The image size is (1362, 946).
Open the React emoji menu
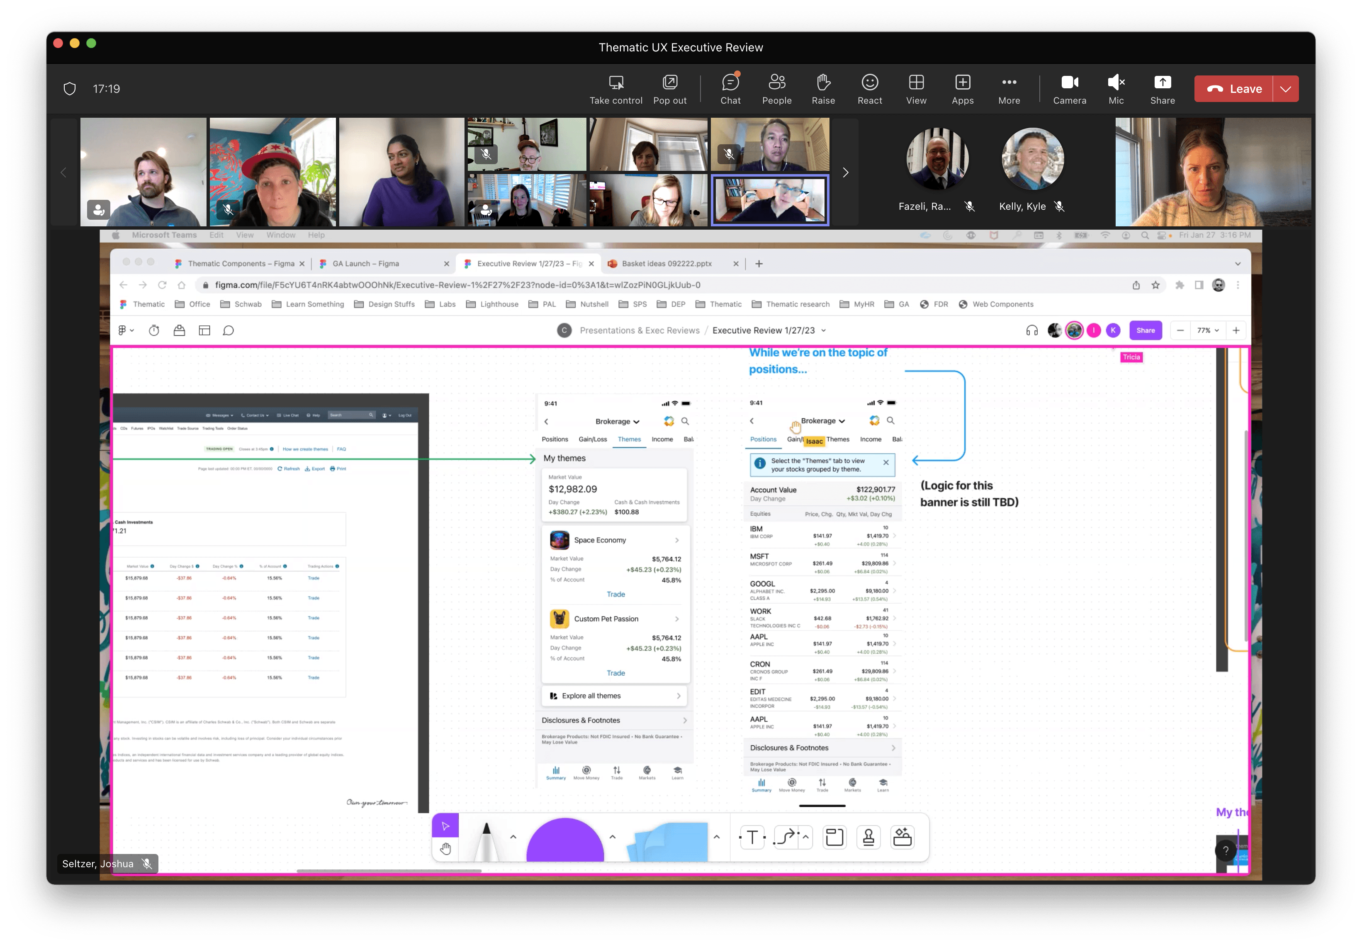[869, 89]
